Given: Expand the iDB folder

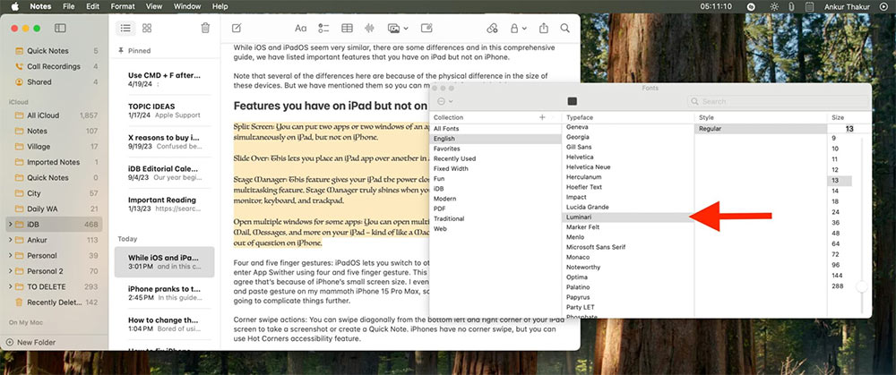Looking at the screenshot, I should click(x=10, y=225).
